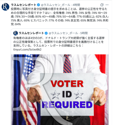
Task: Click the striped necktie in the photo
Action: [x=67, y=64]
